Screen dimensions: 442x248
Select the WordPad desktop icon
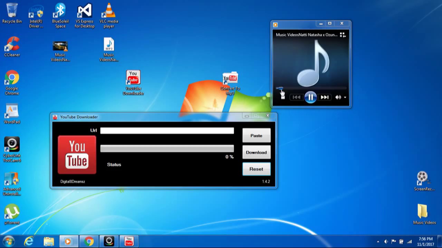(12, 114)
